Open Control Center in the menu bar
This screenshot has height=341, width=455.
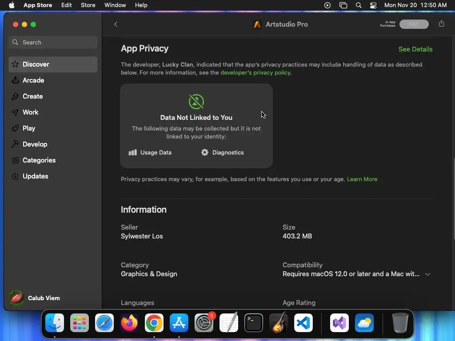click(373, 5)
